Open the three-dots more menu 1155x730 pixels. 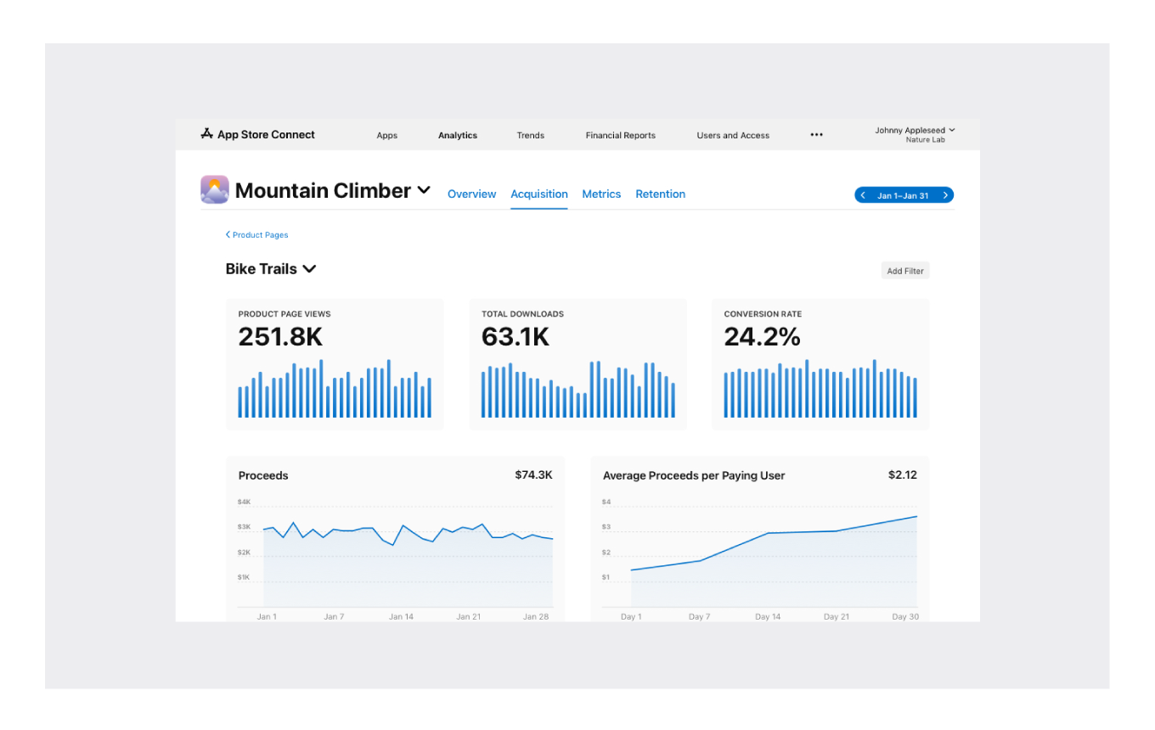[x=816, y=135]
